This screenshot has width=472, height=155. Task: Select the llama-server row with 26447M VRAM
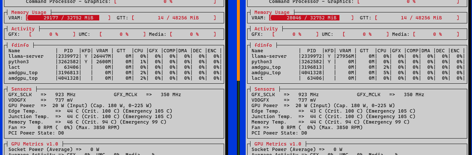[115, 56]
